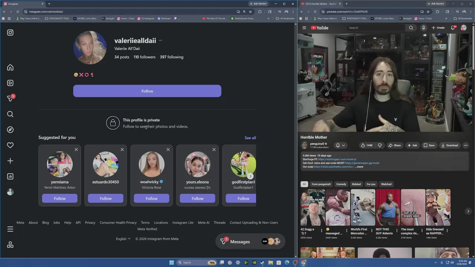Viewport: 475px width, 267px height.
Task: Open Instagram Home from the sidebar
Action: pos(10,67)
